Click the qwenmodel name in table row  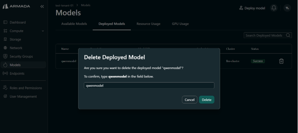click(x=68, y=61)
